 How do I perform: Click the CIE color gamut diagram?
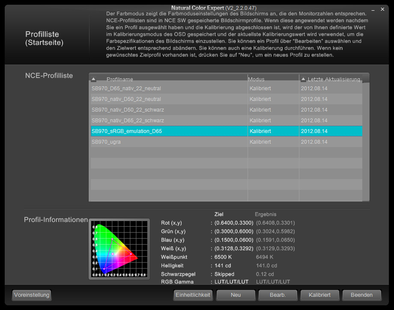click(119, 249)
